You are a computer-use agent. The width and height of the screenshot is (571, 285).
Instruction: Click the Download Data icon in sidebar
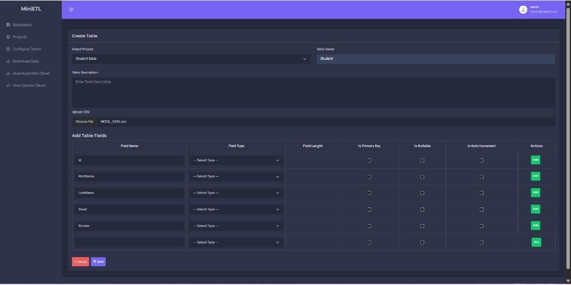pos(8,61)
